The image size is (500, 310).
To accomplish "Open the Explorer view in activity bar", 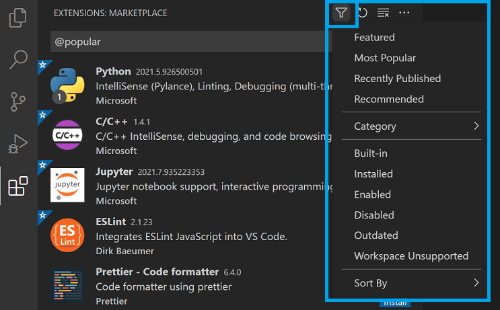I will pyautogui.click(x=18, y=18).
